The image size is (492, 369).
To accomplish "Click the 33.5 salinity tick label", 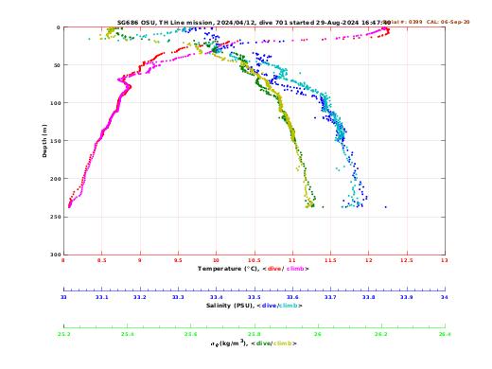I will [x=255, y=297].
